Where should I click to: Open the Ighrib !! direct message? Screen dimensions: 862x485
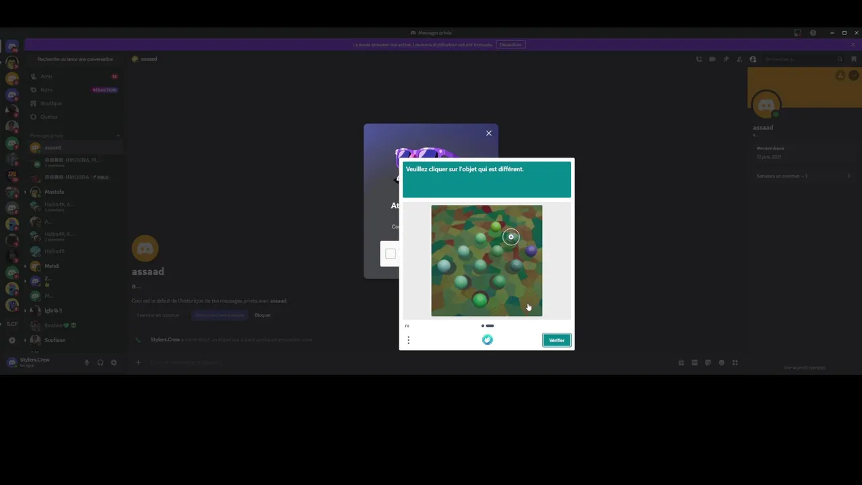click(74, 311)
